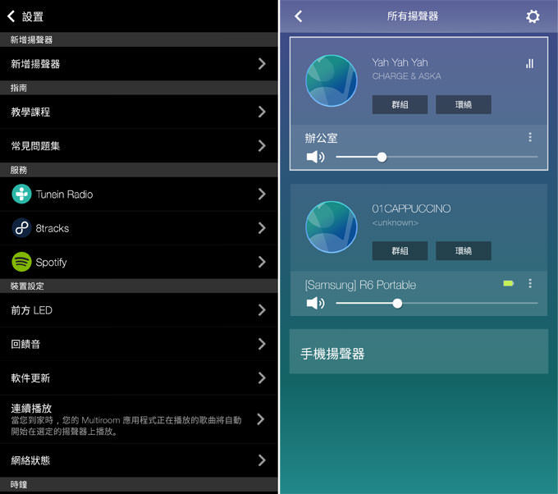Viewport: 558px width, 494px height.
Task: Expand the 新增揚聲器 row chevron
Action: point(262,64)
